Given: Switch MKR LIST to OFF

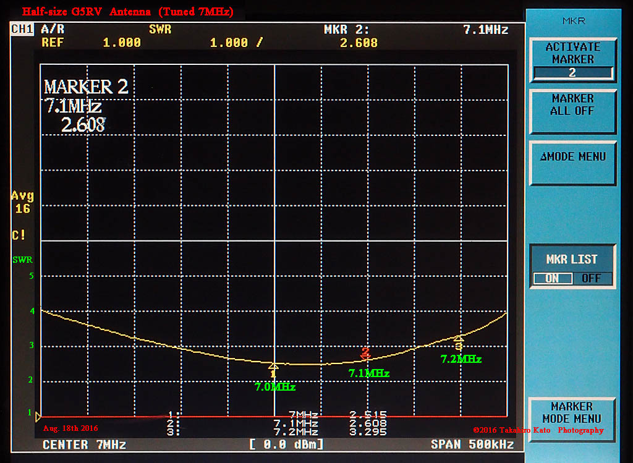Looking at the screenshot, I should click(592, 278).
